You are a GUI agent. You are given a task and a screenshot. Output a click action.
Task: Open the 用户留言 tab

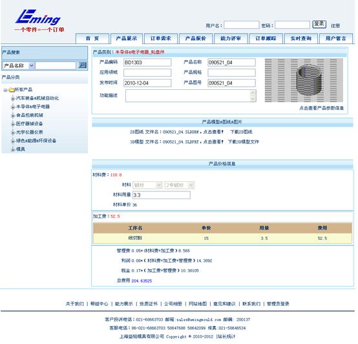(336, 38)
